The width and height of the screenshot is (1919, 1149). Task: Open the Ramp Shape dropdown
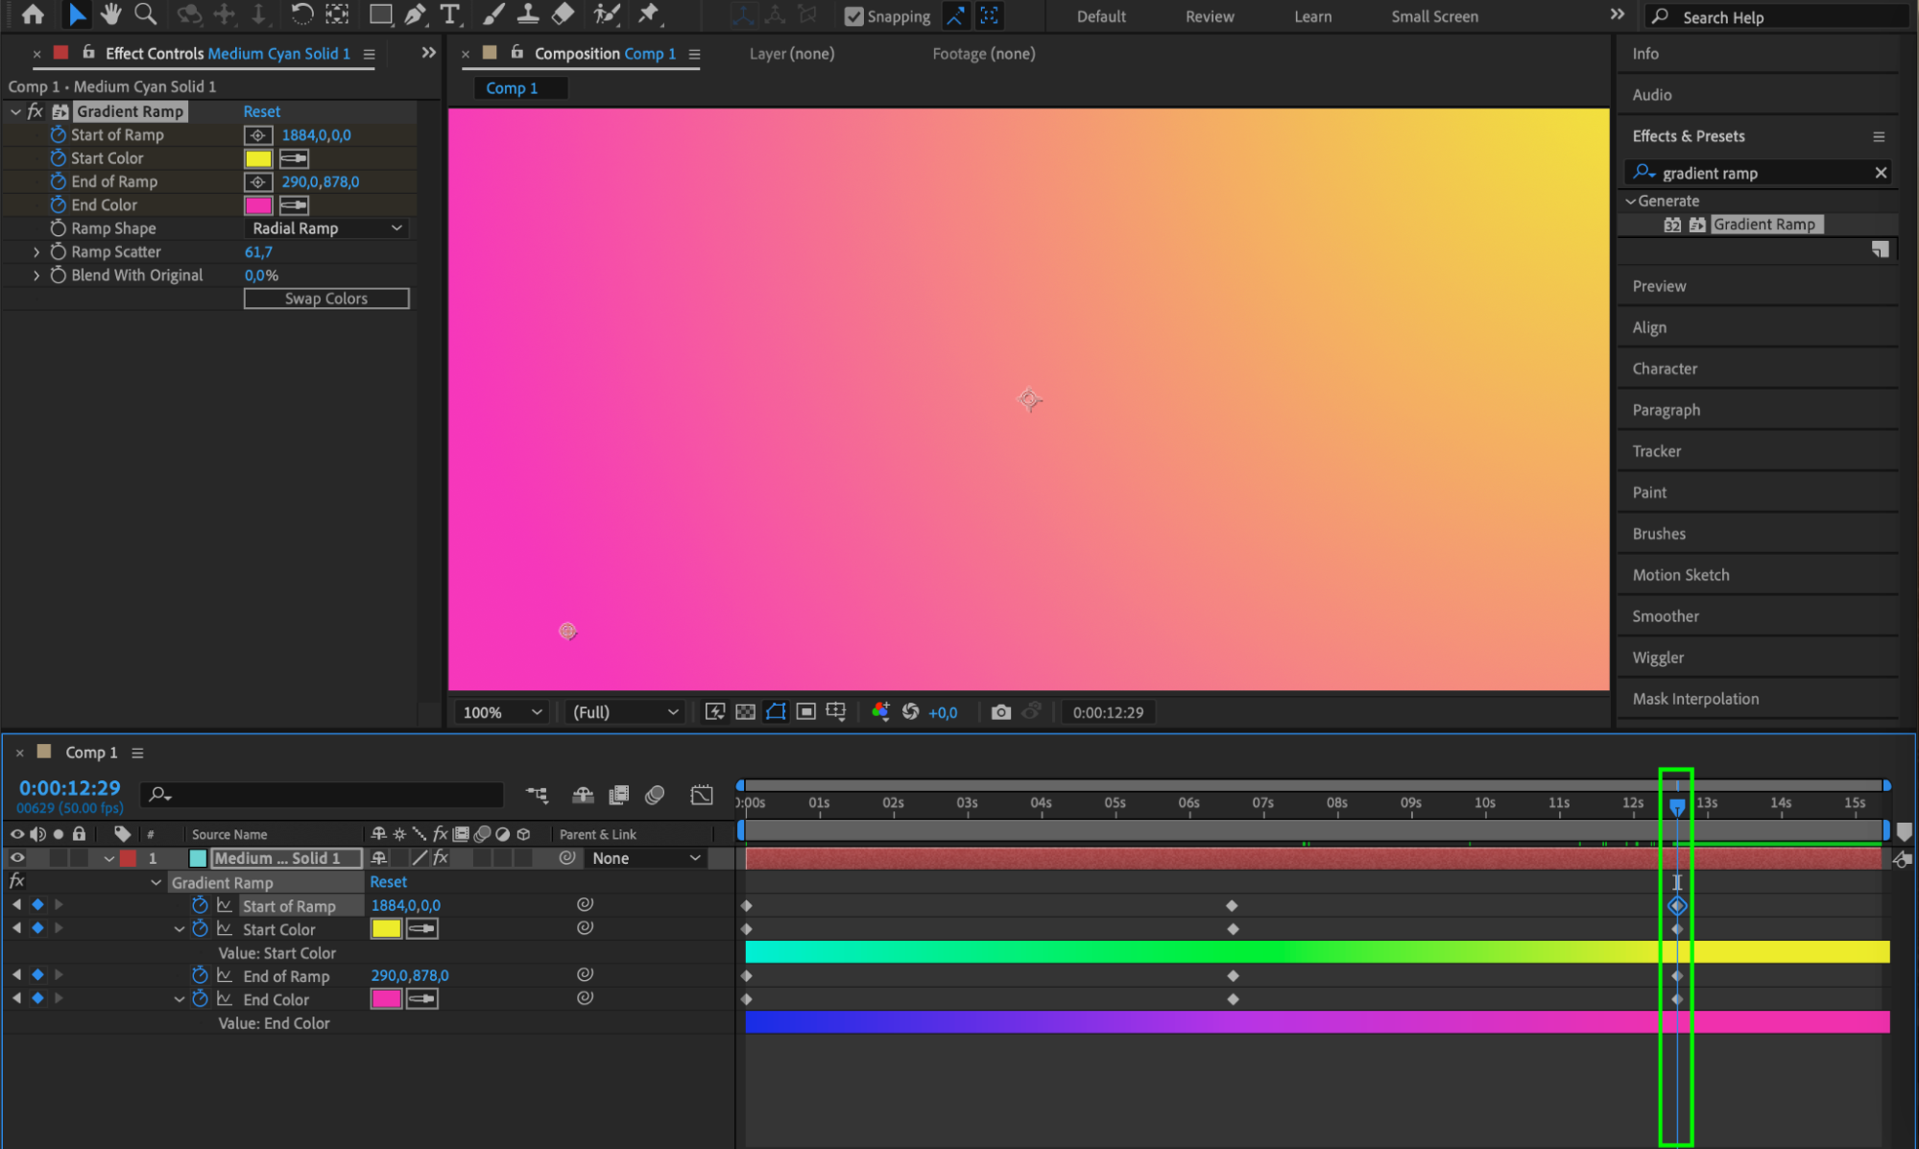tap(326, 228)
